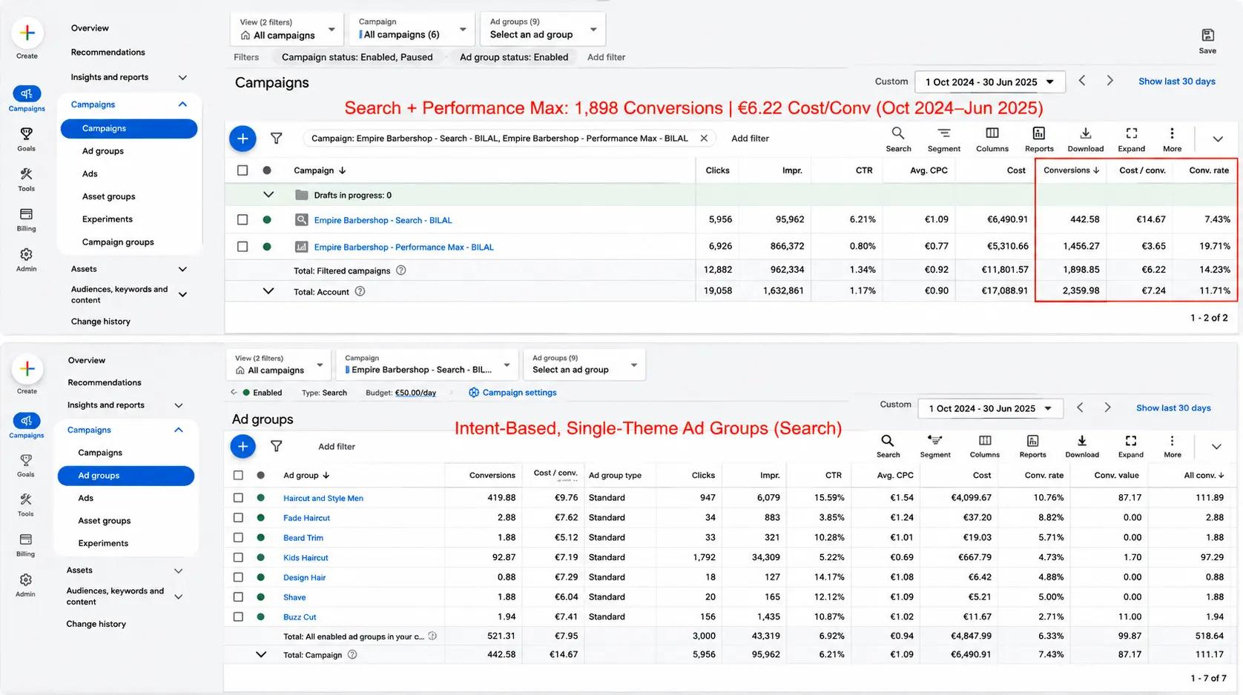This screenshot has width=1243, height=695.
Task: Go to previous date range in the Campaigns view
Action: coord(1082,81)
